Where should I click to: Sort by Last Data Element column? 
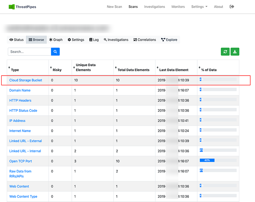(174, 70)
